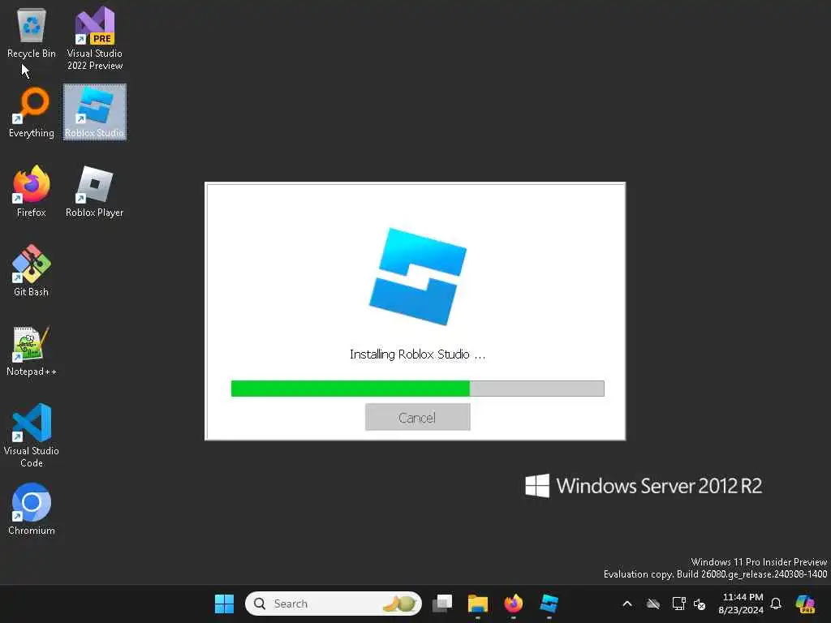The image size is (831, 623).
Task: Select the Roblox Studio desktop shortcut
Action: coord(95,112)
